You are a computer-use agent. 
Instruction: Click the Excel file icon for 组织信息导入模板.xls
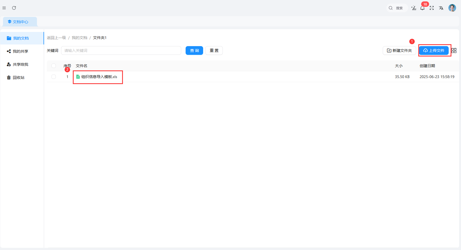click(x=78, y=77)
